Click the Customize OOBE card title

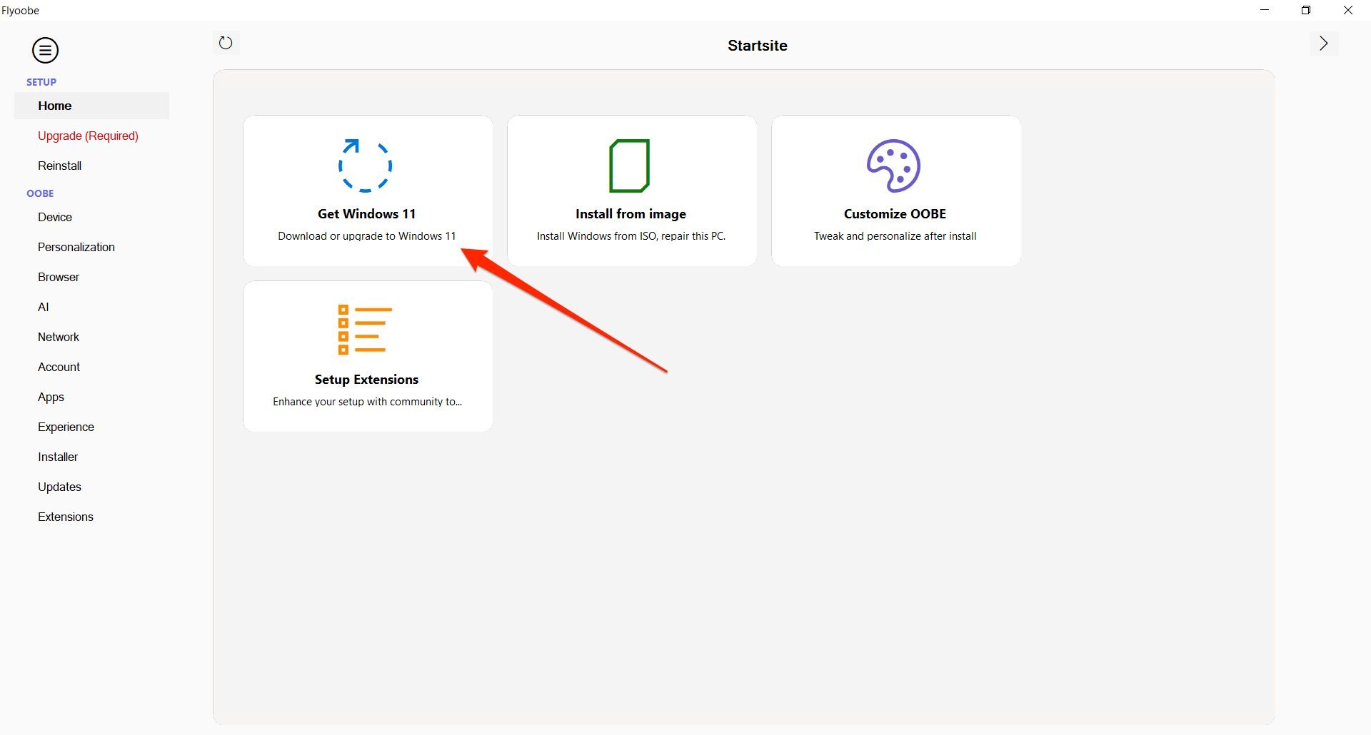895,214
